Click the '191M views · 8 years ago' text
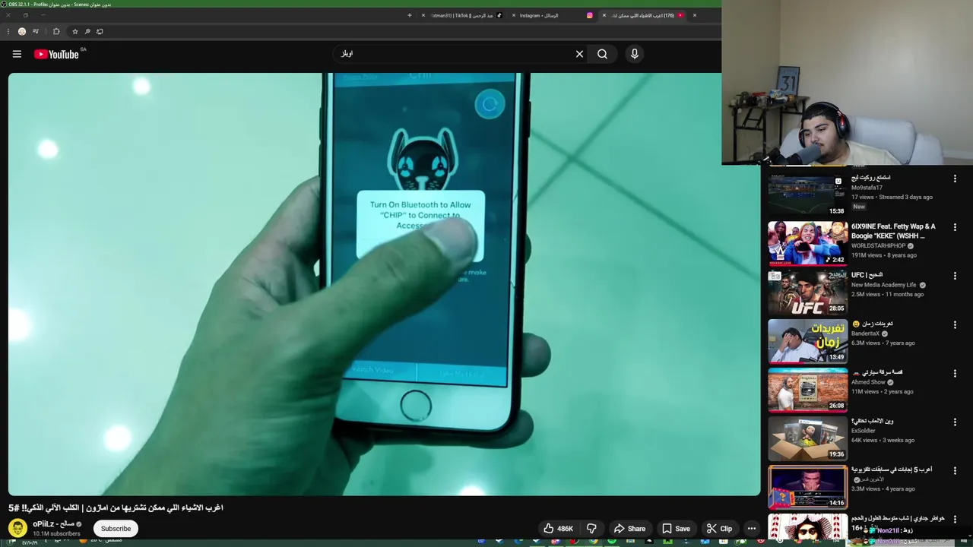Viewport: 973px width, 547px height. (884, 255)
